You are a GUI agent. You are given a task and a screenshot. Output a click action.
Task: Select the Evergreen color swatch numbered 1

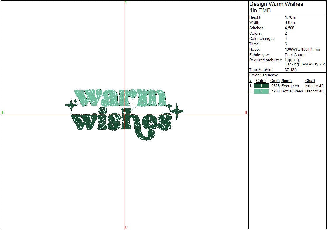[x=261, y=86]
